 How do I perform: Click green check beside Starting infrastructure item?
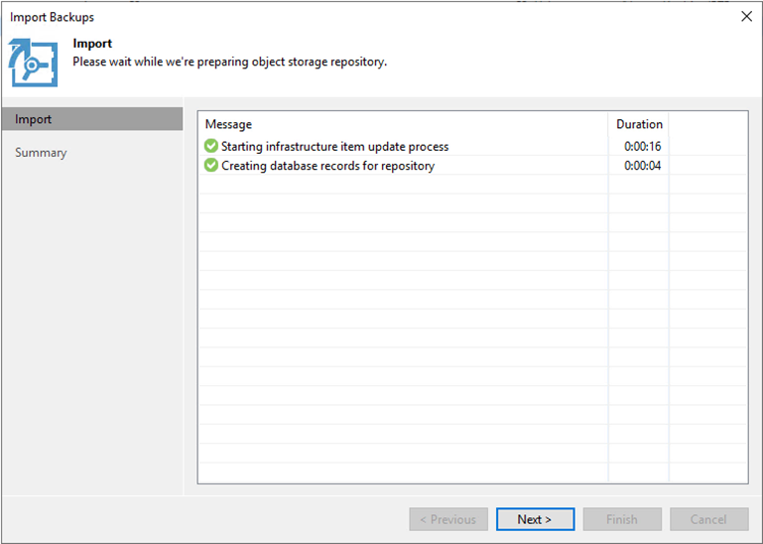pyautogui.click(x=211, y=147)
